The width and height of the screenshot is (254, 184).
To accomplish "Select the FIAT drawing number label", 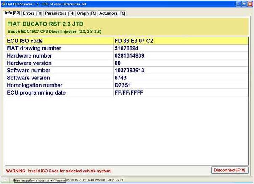I will [x=34, y=48].
